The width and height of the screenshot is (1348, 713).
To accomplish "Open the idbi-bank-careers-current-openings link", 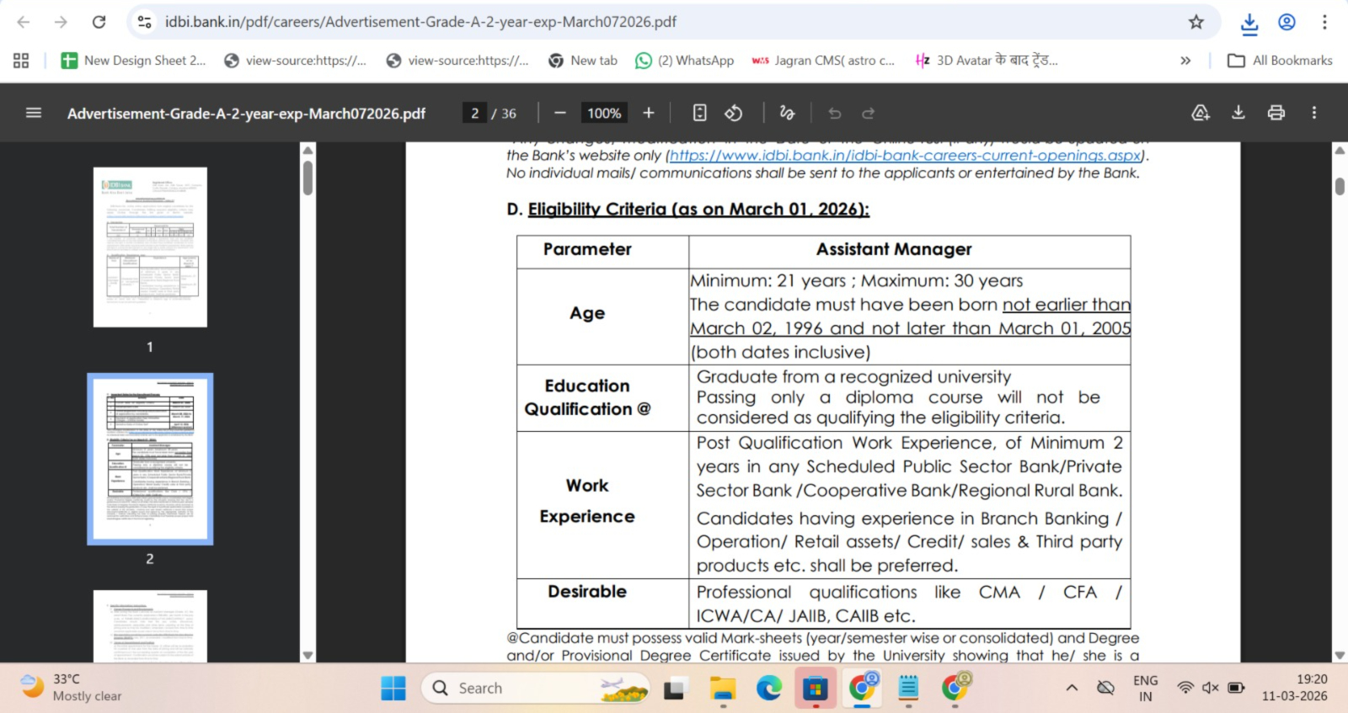I will tap(906, 156).
